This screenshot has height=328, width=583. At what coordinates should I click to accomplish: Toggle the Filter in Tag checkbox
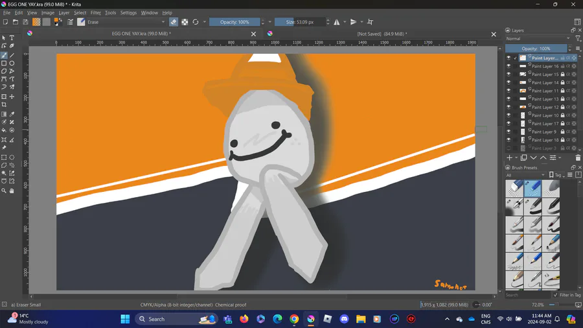[x=555, y=295]
